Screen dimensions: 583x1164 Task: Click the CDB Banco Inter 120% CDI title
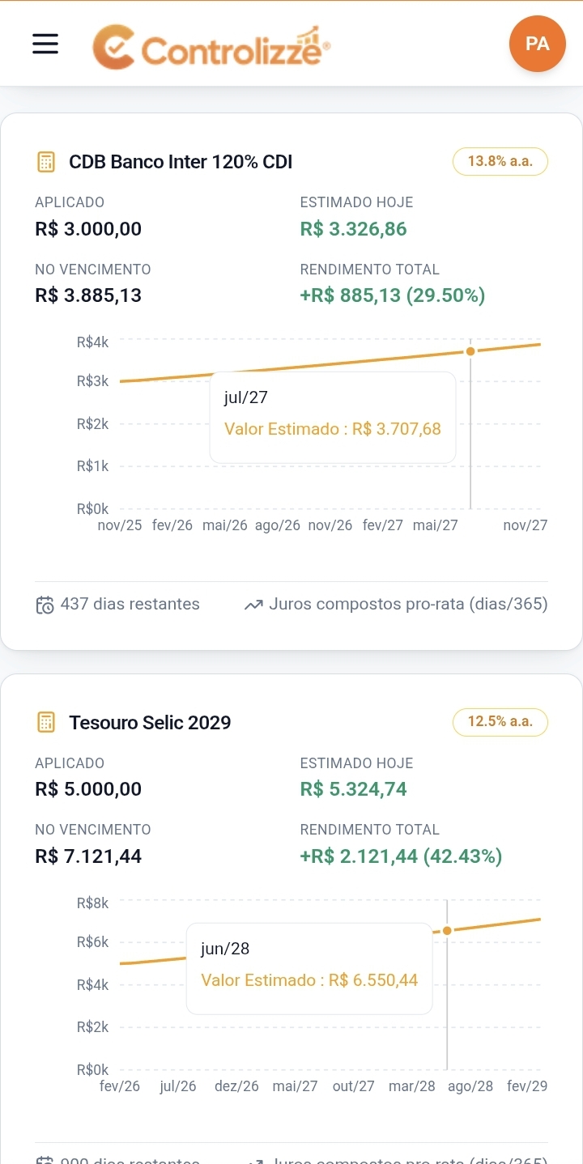(181, 162)
